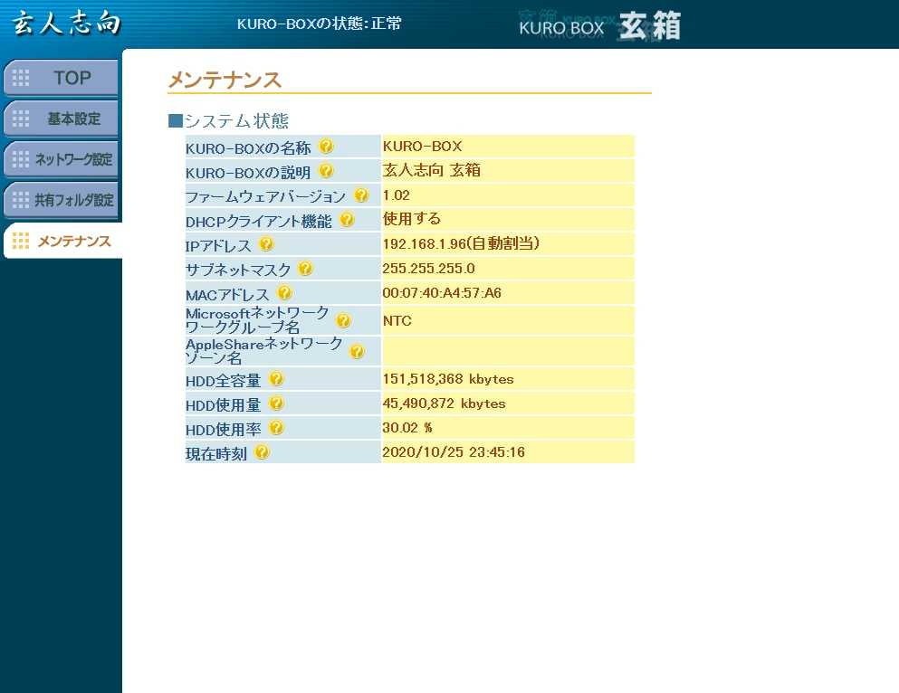Open help for ファームウェアバージョン

click(x=361, y=195)
